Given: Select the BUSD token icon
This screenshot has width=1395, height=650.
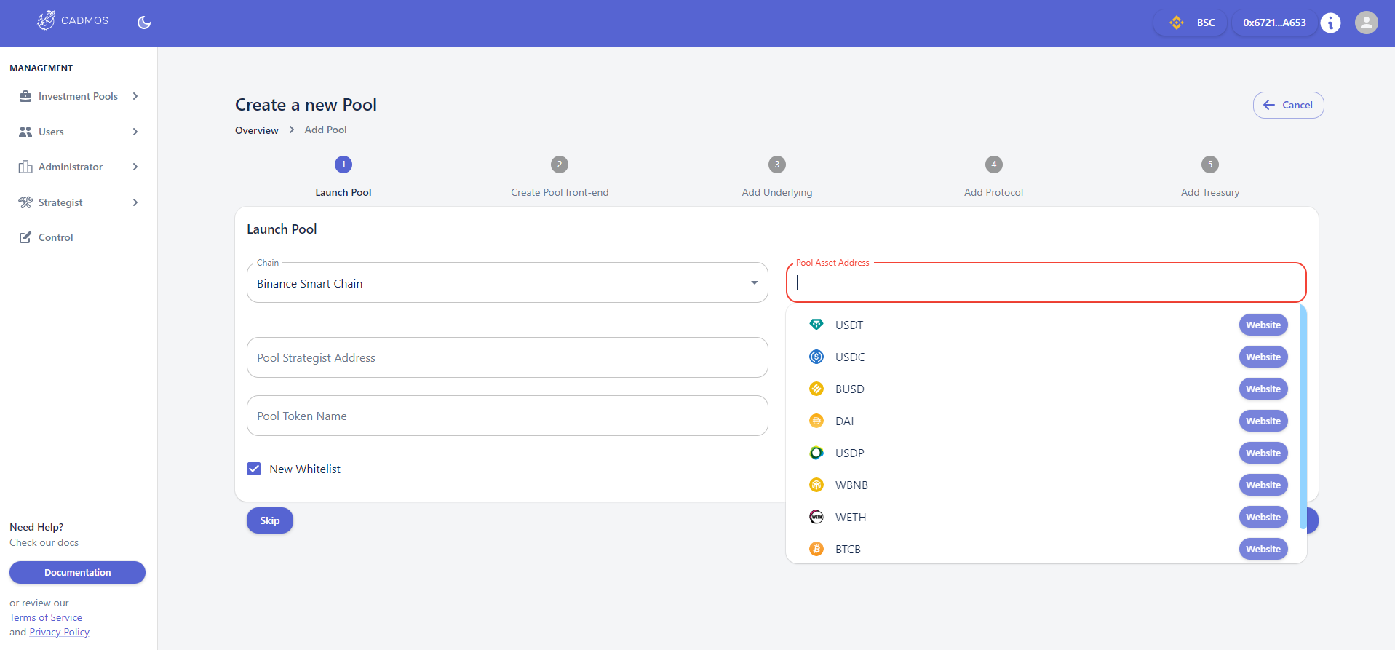Looking at the screenshot, I should [816, 389].
